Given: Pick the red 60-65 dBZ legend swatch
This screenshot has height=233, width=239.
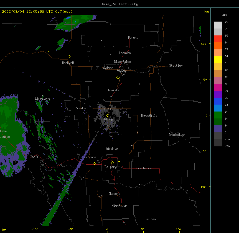Looking at the screenshot, I should pyautogui.click(x=218, y=39).
